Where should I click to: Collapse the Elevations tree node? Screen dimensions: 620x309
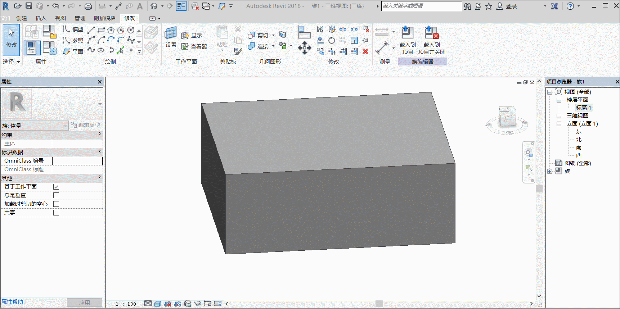pyautogui.click(x=559, y=124)
